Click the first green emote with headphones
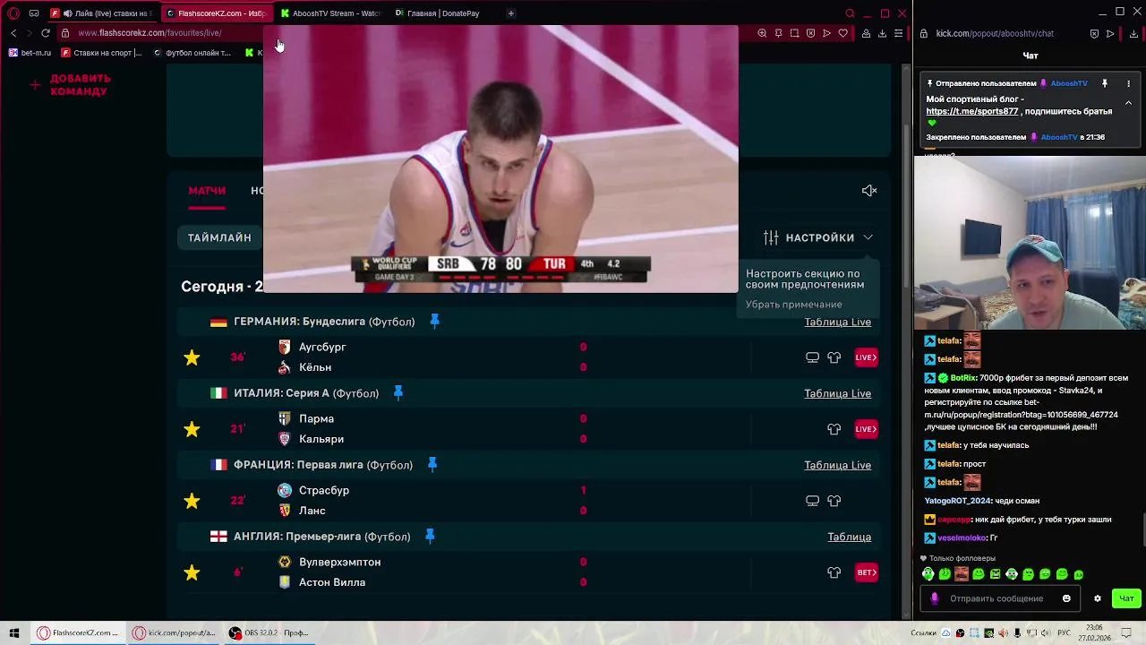Screen dimensions: 1146x645 (928, 574)
